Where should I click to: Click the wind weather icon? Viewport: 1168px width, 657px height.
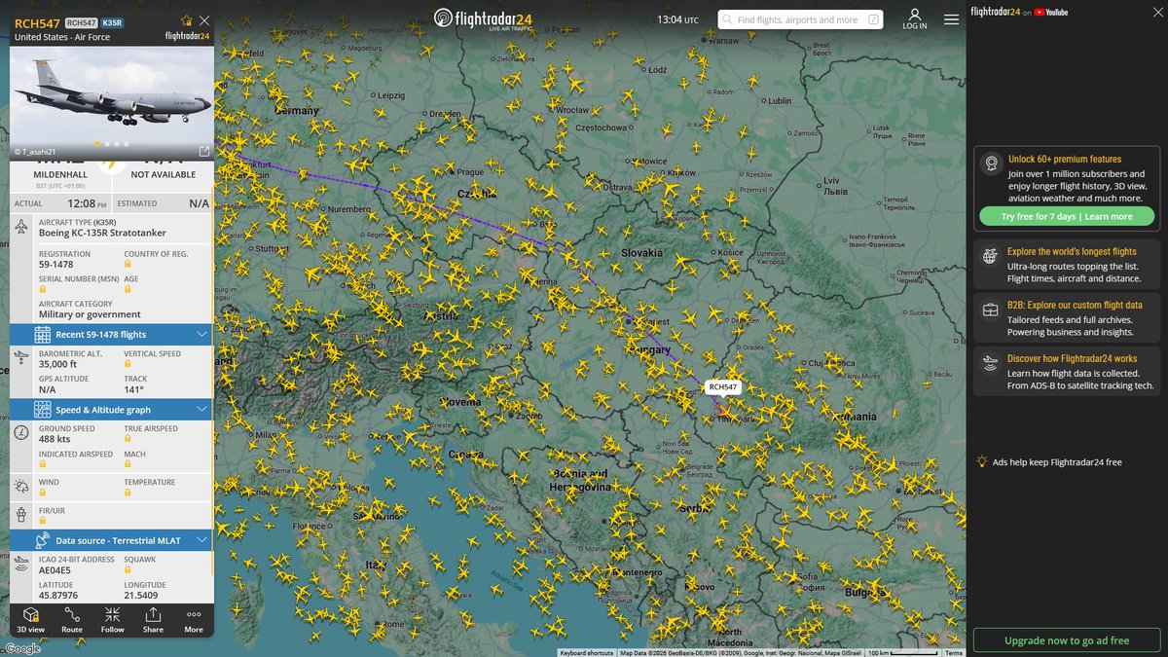pos(21,487)
